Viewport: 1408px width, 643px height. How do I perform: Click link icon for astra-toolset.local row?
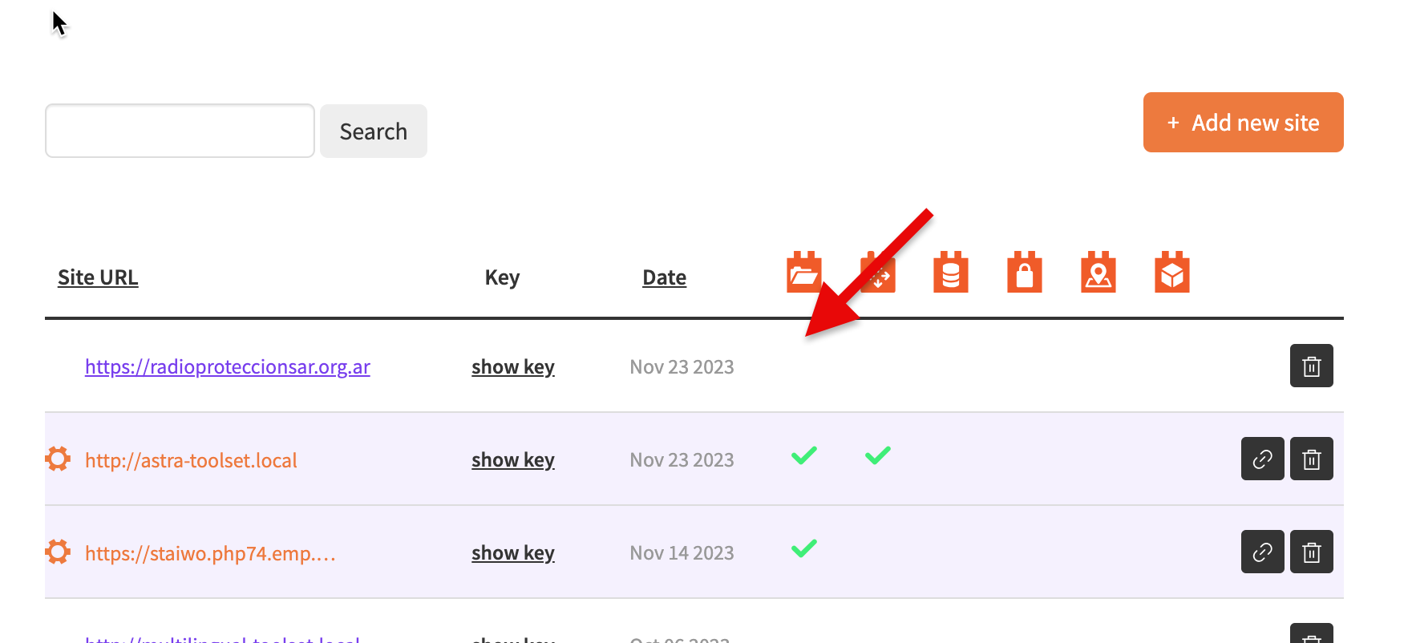pos(1263,459)
